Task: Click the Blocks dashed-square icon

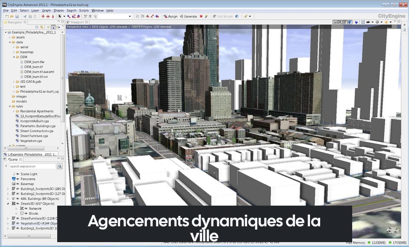Action: coord(22,214)
